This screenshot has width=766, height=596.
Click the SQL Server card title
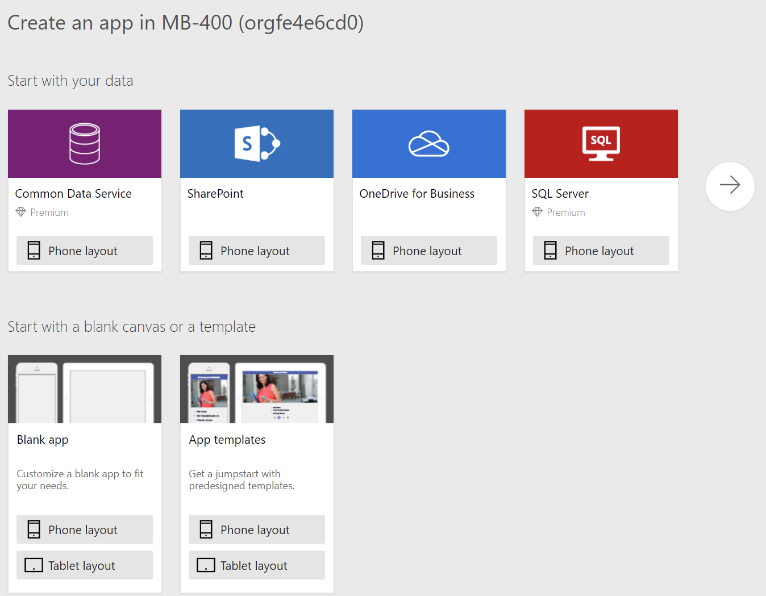pyautogui.click(x=560, y=194)
